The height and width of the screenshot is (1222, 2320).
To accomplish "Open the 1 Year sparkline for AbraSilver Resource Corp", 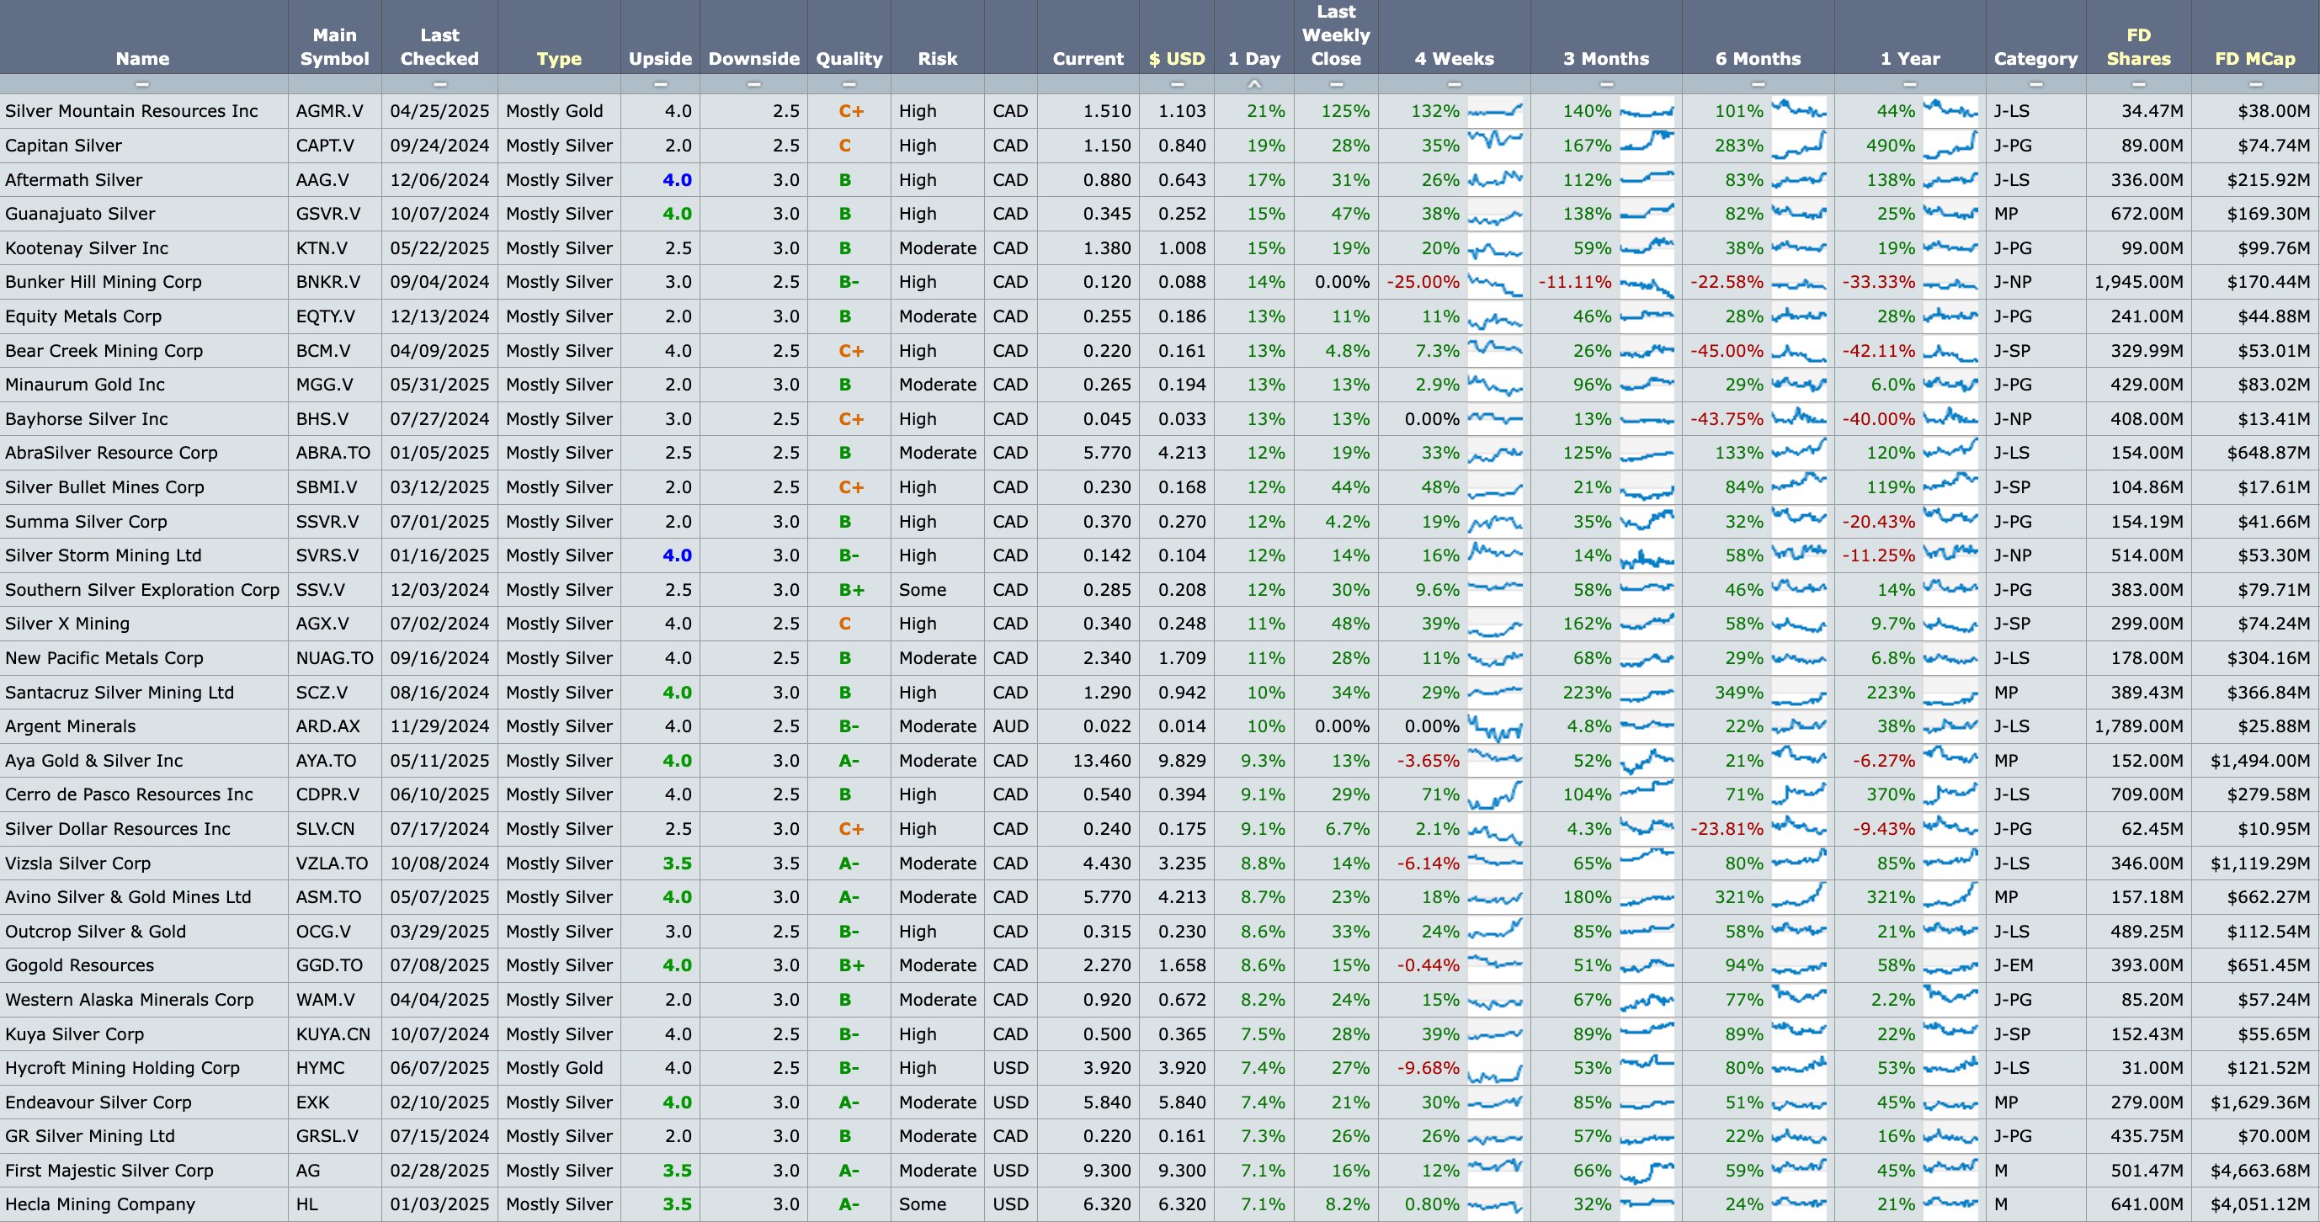I will click(1950, 452).
